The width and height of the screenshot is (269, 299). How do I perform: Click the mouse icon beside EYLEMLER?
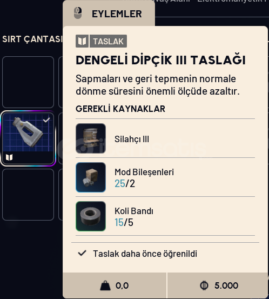pyautogui.click(x=78, y=13)
